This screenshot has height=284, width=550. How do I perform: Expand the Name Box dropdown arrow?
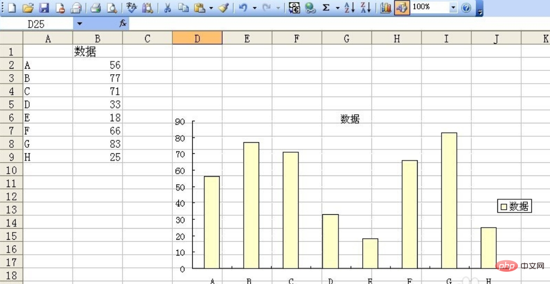click(x=79, y=24)
